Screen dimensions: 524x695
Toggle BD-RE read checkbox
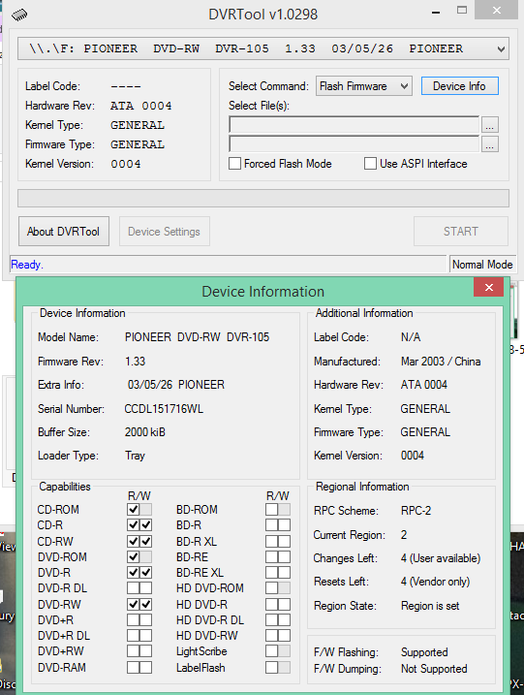pos(272,556)
